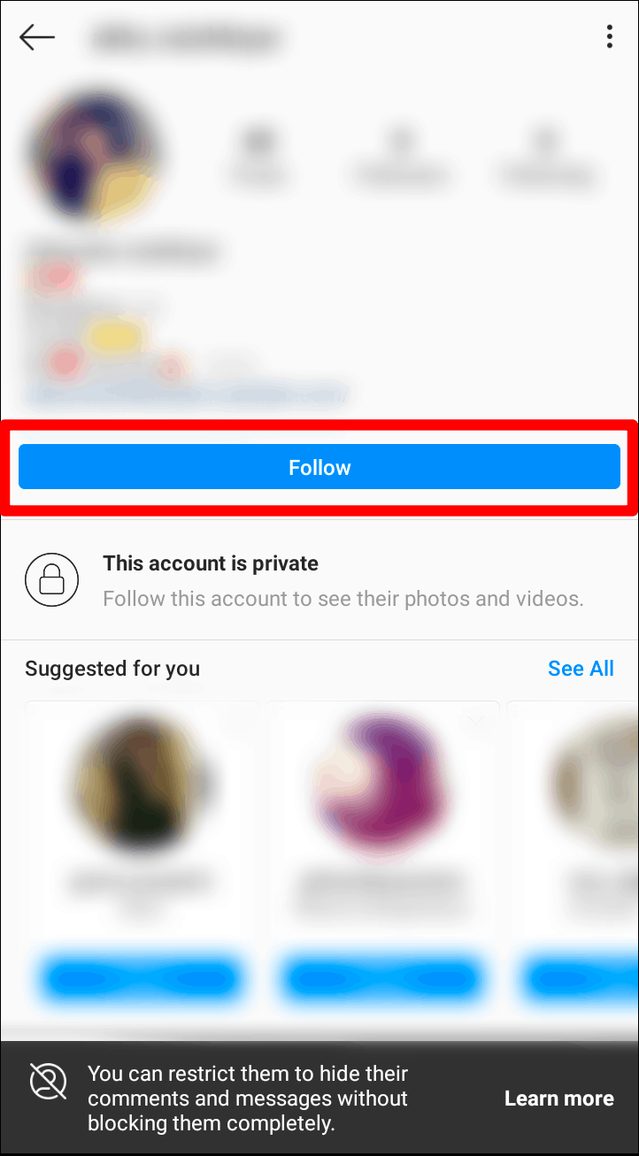Screen dimensions: 639x1156
Task: Tap the This account is private text
Action: 211,563
